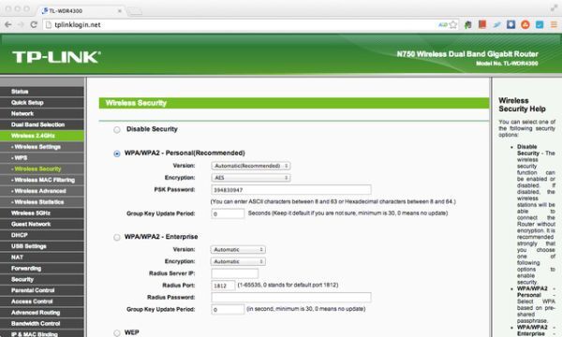Click the TP-LINK logo
Viewport: 562px width, 337px height.
click(56, 57)
